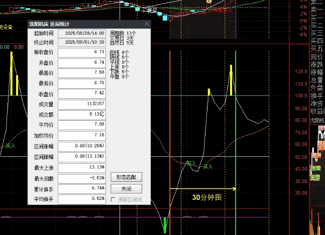Close the 区间统计 dialog with X
The width and height of the screenshot is (325, 235).
coord(147,24)
